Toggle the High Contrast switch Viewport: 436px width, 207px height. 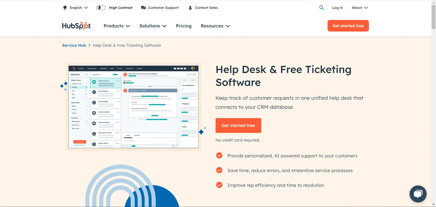coord(101,8)
